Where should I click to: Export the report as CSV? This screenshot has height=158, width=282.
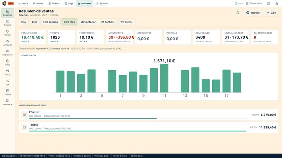pos(271,13)
